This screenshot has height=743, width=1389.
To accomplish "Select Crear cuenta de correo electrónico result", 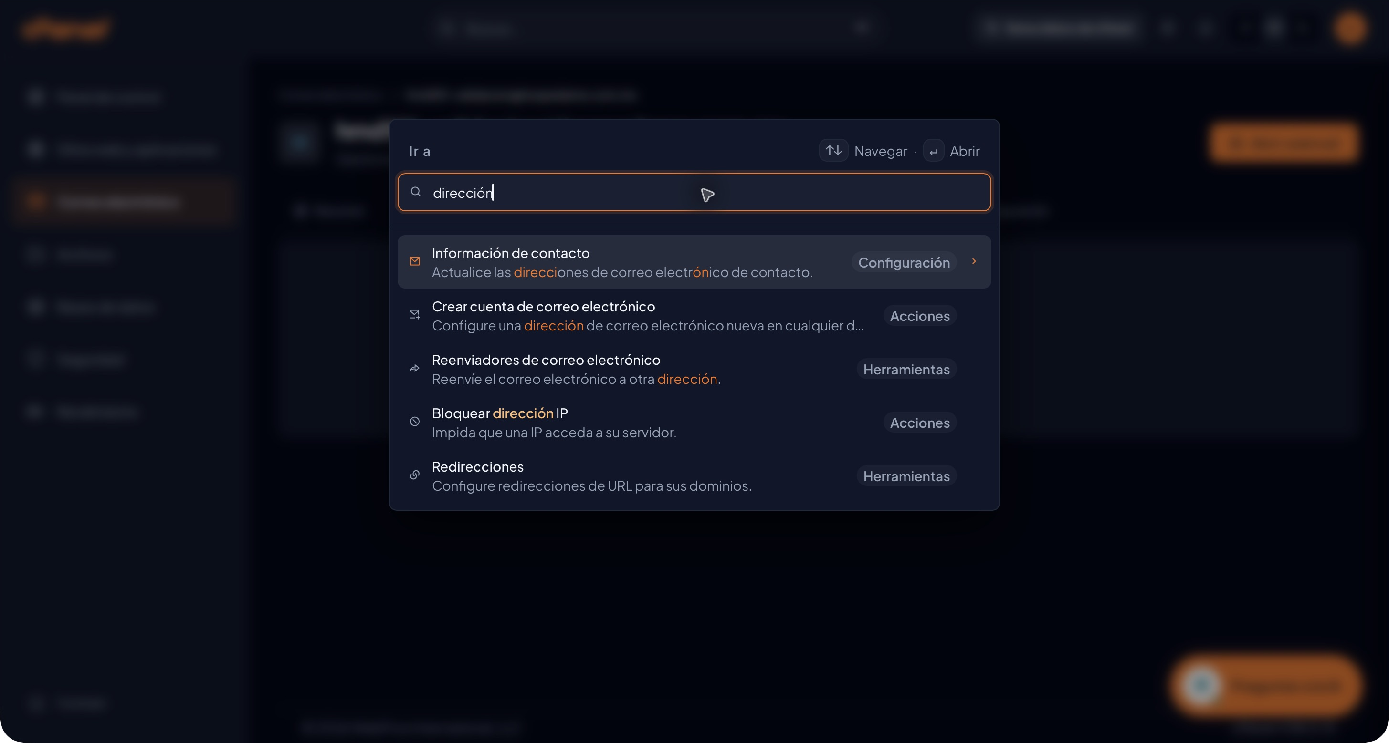I will 694,315.
